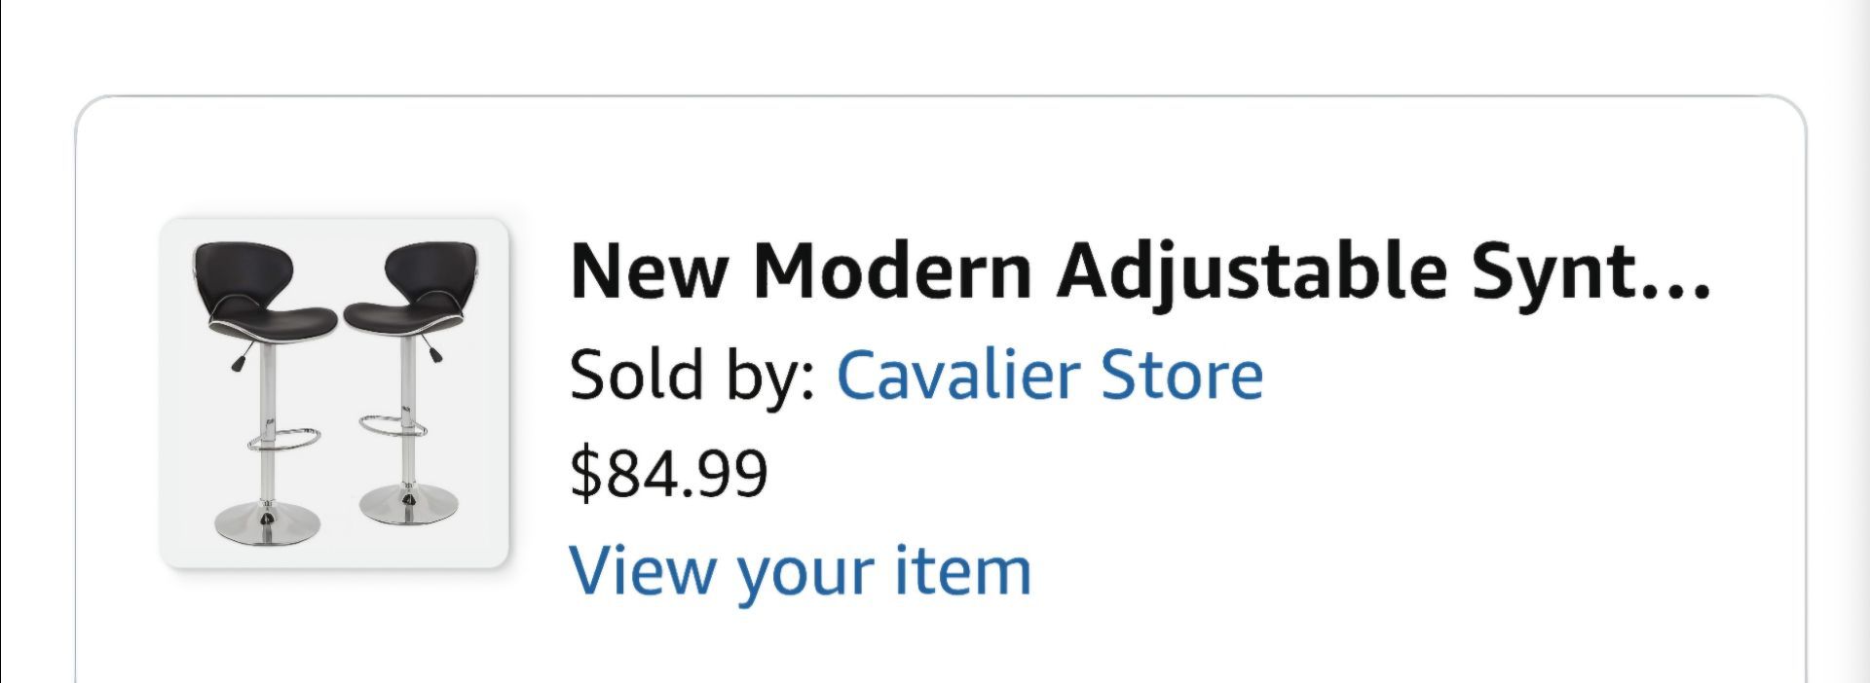Open the View your item link
1870x683 pixels.
(x=800, y=571)
